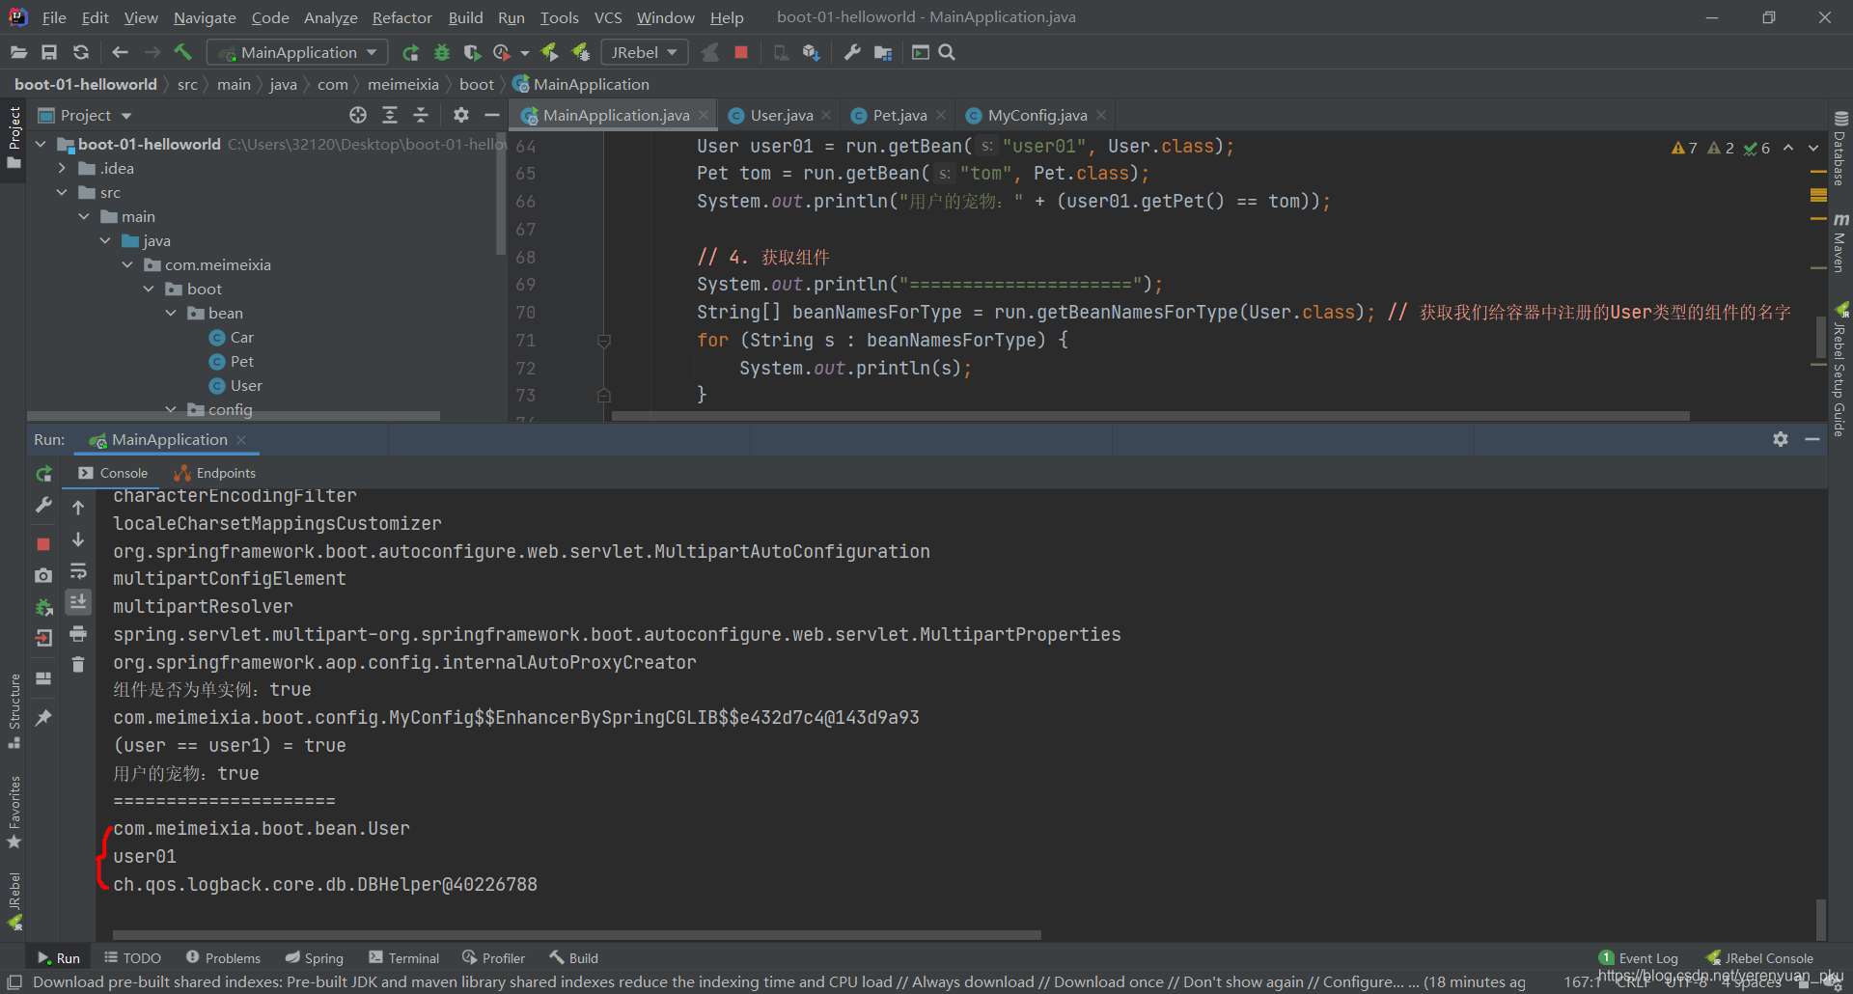The image size is (1853, 994).
Task: Toggle the Maven tool window button
Action: [1839, 242]
